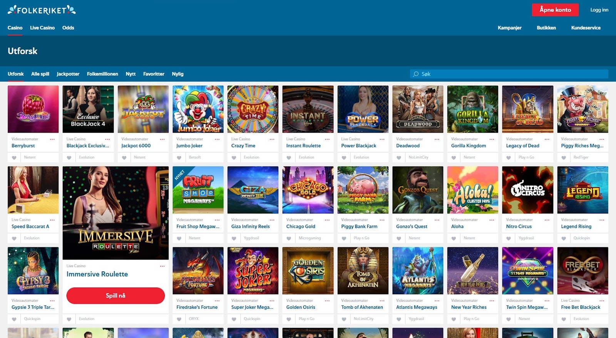Screen dimensions: 616x338
Task: Click heart icon under Tomb of Akhenaten
Action: (x=344, y=319)
